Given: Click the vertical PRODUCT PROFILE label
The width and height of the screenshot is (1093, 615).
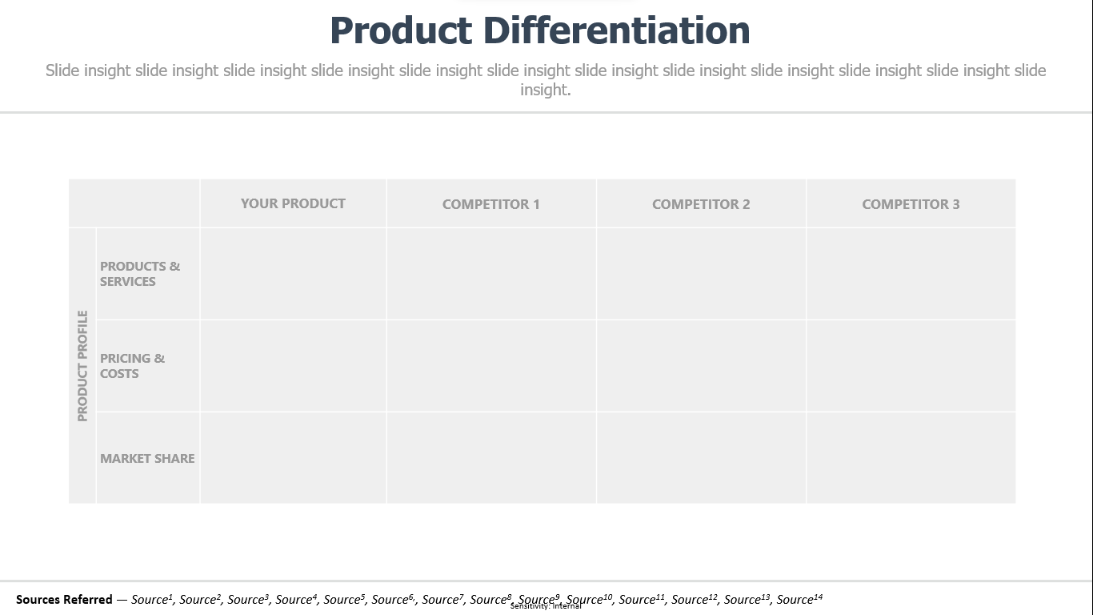Looking at the screenshot, I should [x=82, y=366].
